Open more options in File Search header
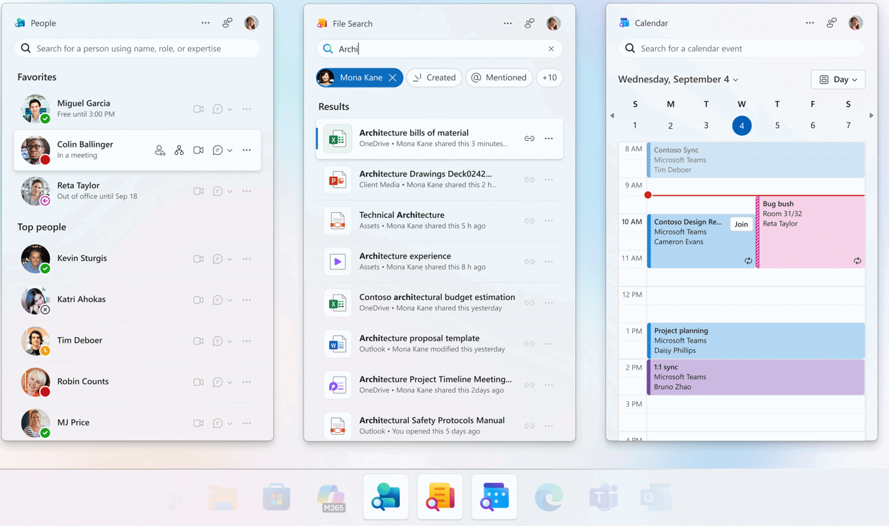The height and width of the screenshot is (526, 889). (x=508, y=23)
